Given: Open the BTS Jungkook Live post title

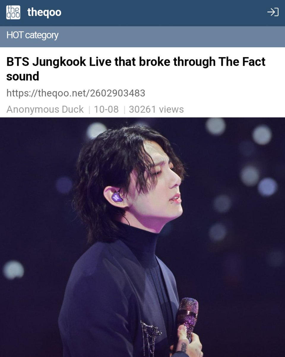Looking at the screenshot, I should (x=136, y=69).
